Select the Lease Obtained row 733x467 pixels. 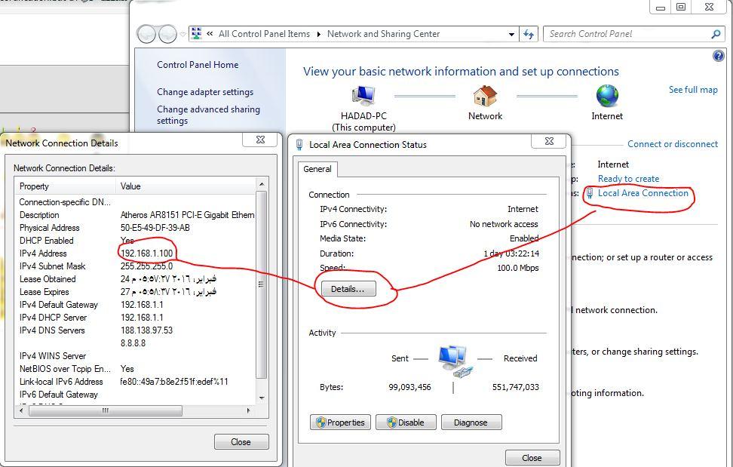pos(135,279)
